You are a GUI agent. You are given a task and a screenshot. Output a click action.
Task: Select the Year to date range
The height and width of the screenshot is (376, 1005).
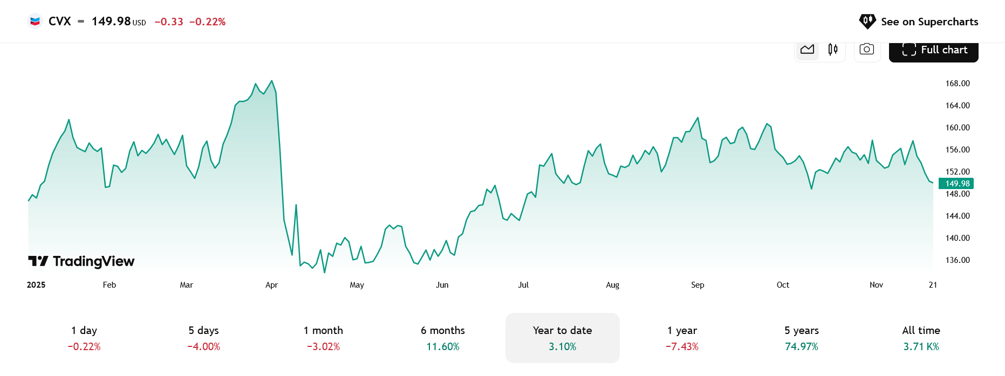pyautogui.click(x=563, y=338)
